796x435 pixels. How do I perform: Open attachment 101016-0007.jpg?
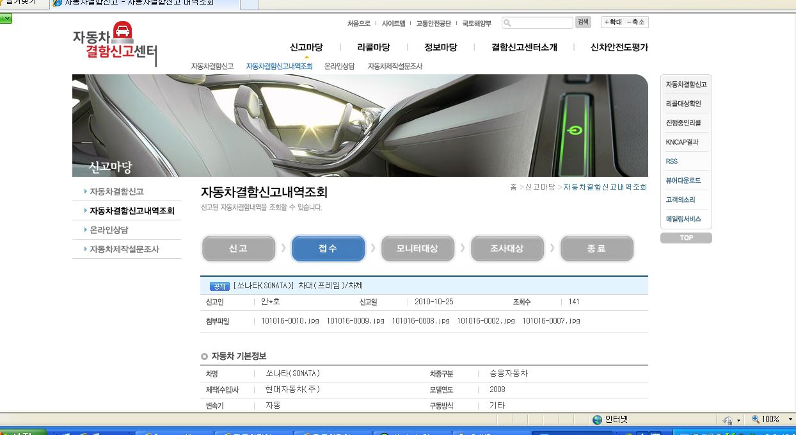pyautogui.click(x=551, y=320)
